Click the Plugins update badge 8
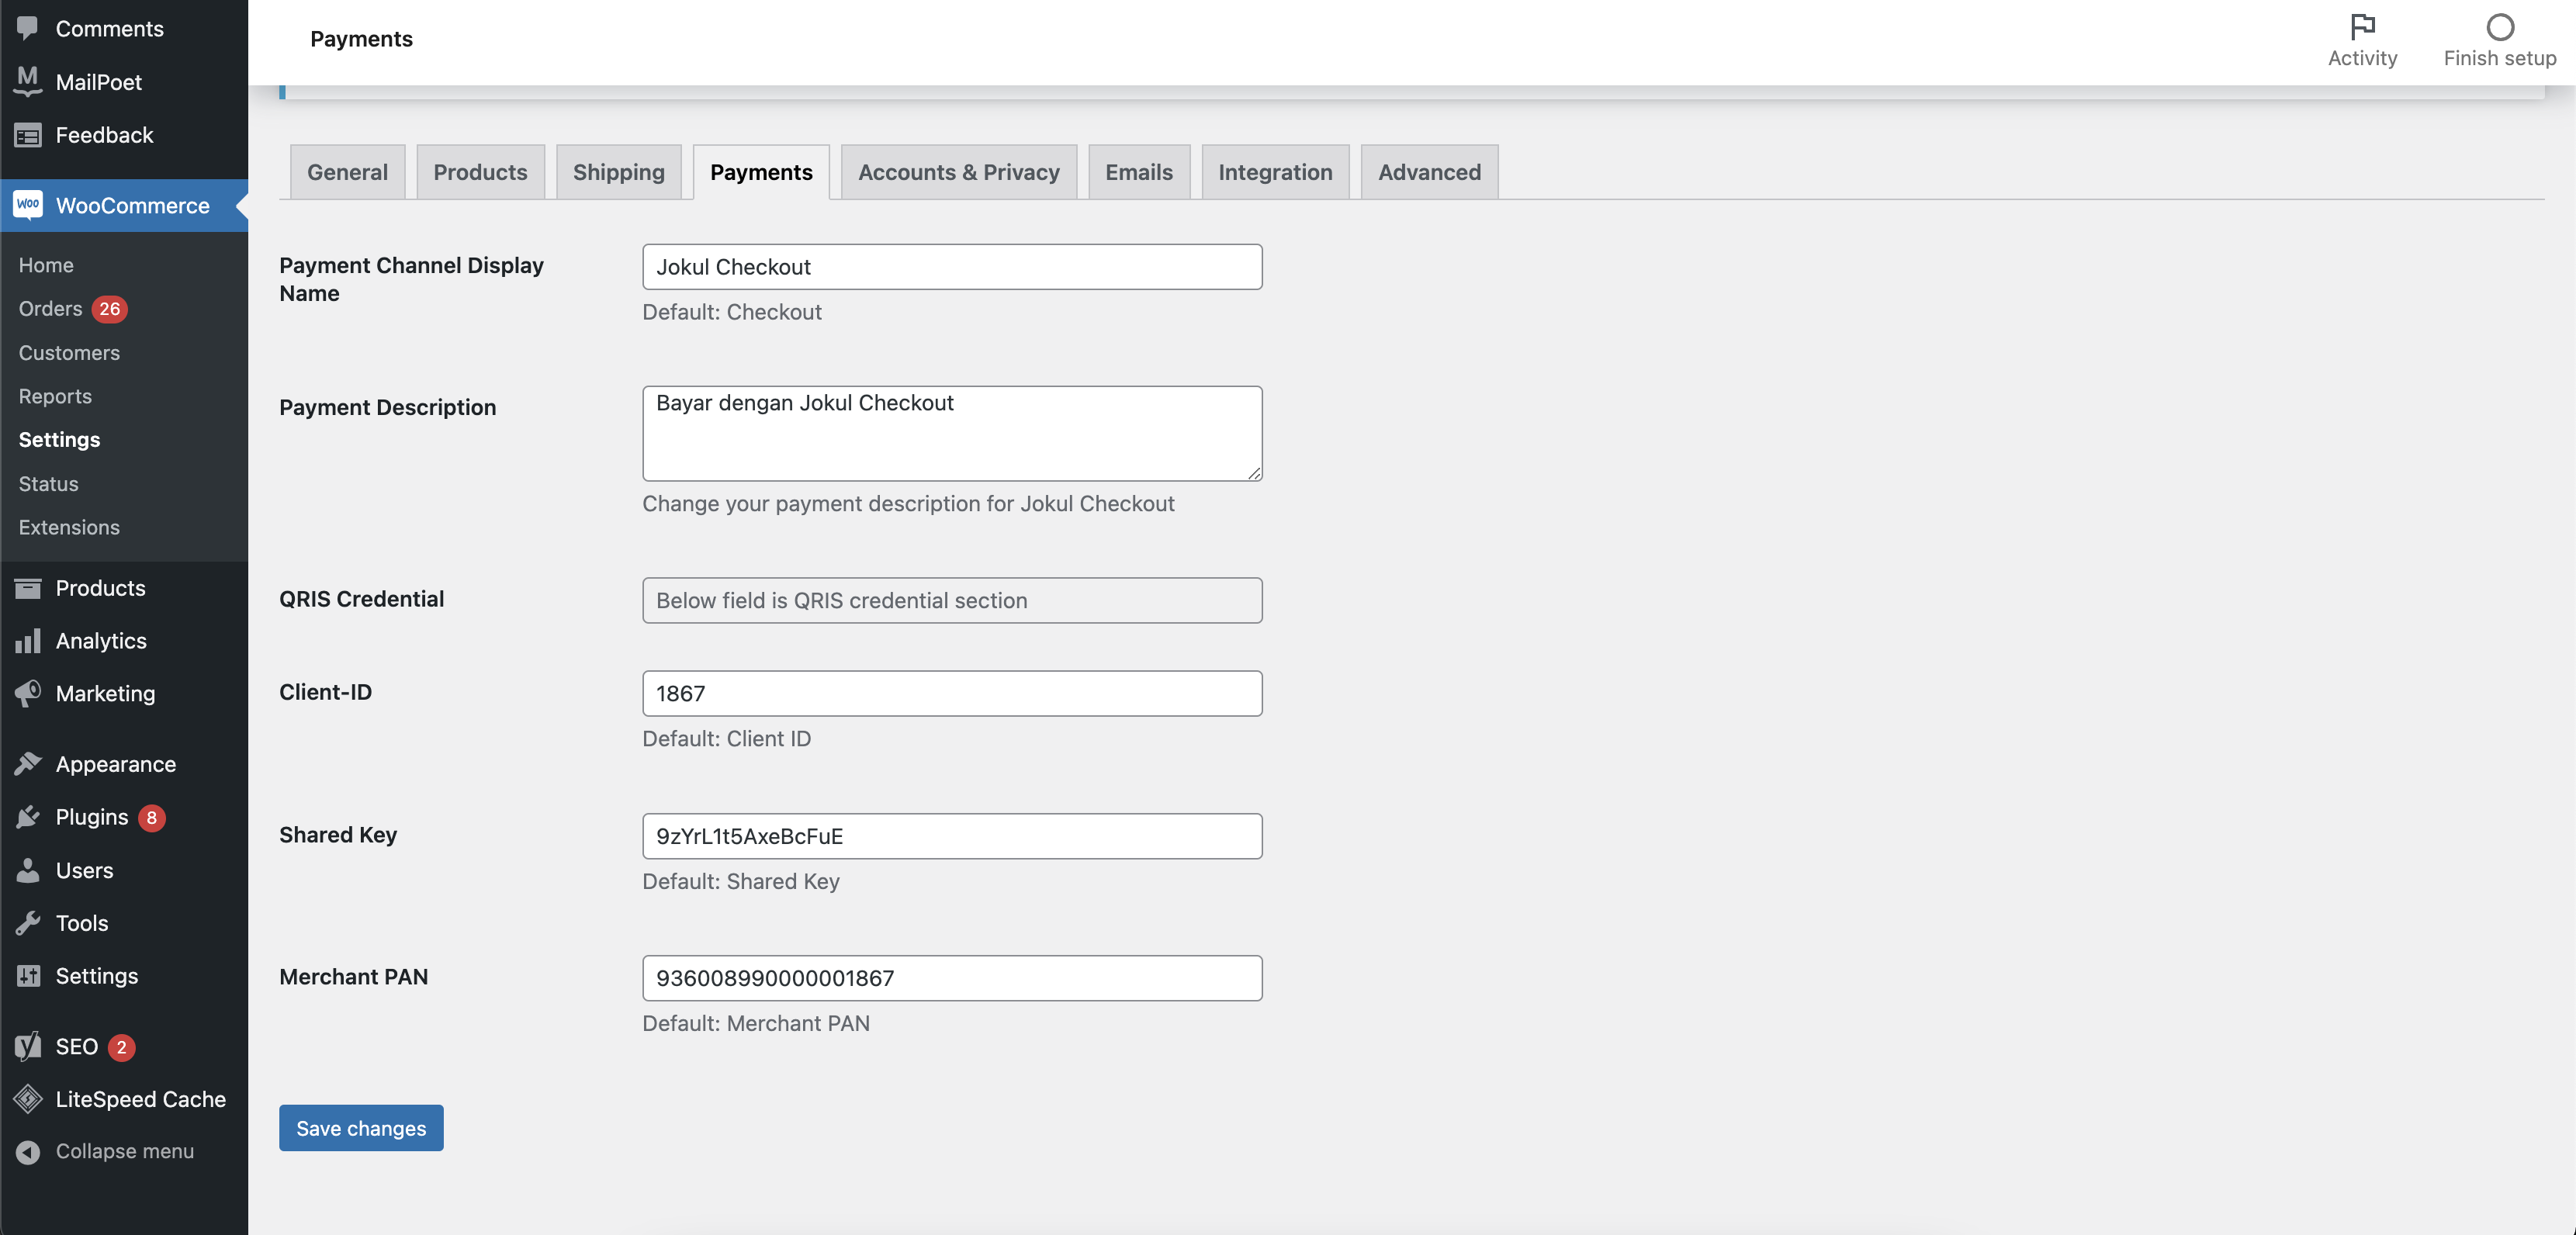Viewport: 2576px width, 1235px height. [x=151, y=817]
